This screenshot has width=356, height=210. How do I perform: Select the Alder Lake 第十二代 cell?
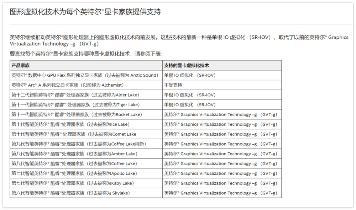(x=86, y=95)
